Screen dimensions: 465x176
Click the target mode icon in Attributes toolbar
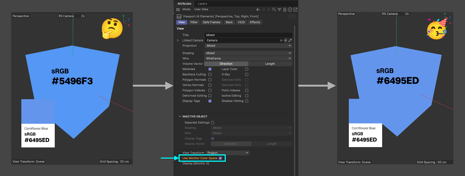[x=290, y=10]
